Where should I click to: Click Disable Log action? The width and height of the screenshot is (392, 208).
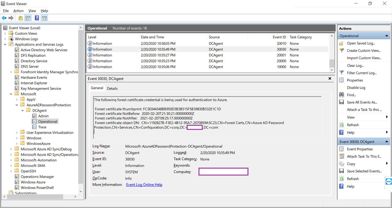356,87
